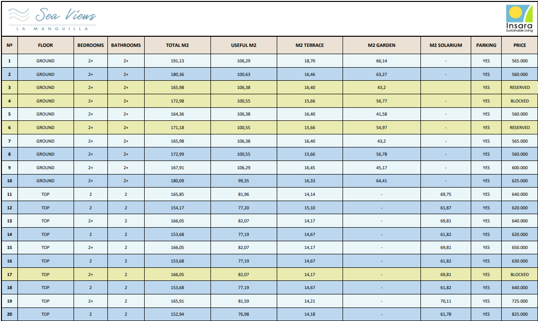
Task: Click the total M2 value 191,13
Action: pos(177,61)
